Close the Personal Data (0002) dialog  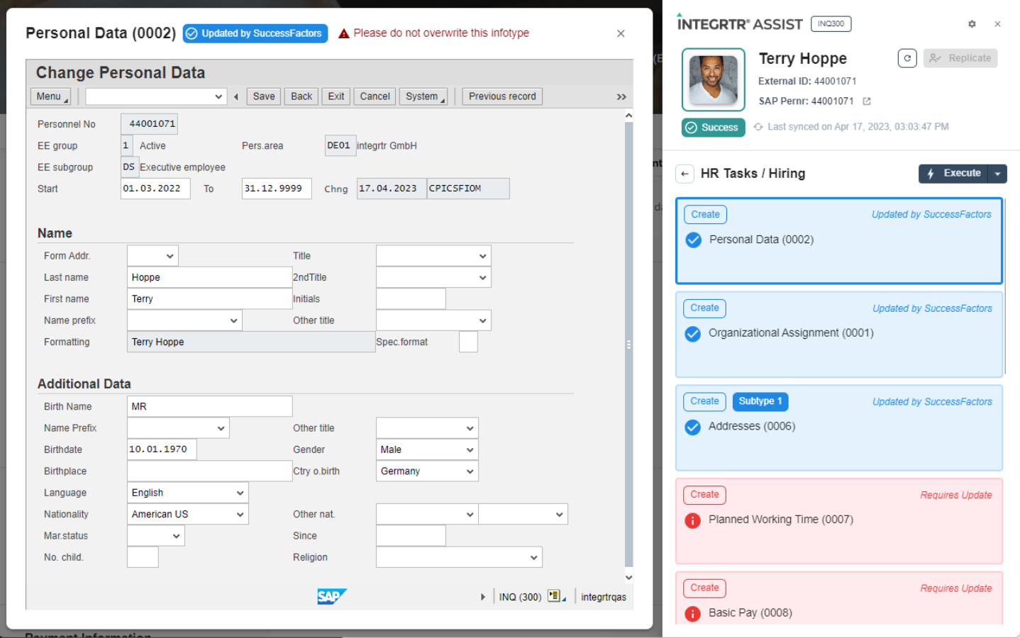[x=621, y=33]
